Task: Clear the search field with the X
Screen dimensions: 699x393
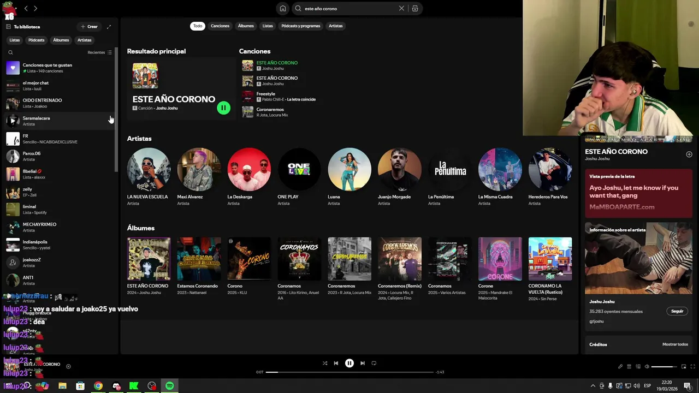Action: 401,9
